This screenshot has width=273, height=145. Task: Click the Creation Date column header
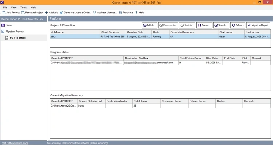(x=139, y=32)
